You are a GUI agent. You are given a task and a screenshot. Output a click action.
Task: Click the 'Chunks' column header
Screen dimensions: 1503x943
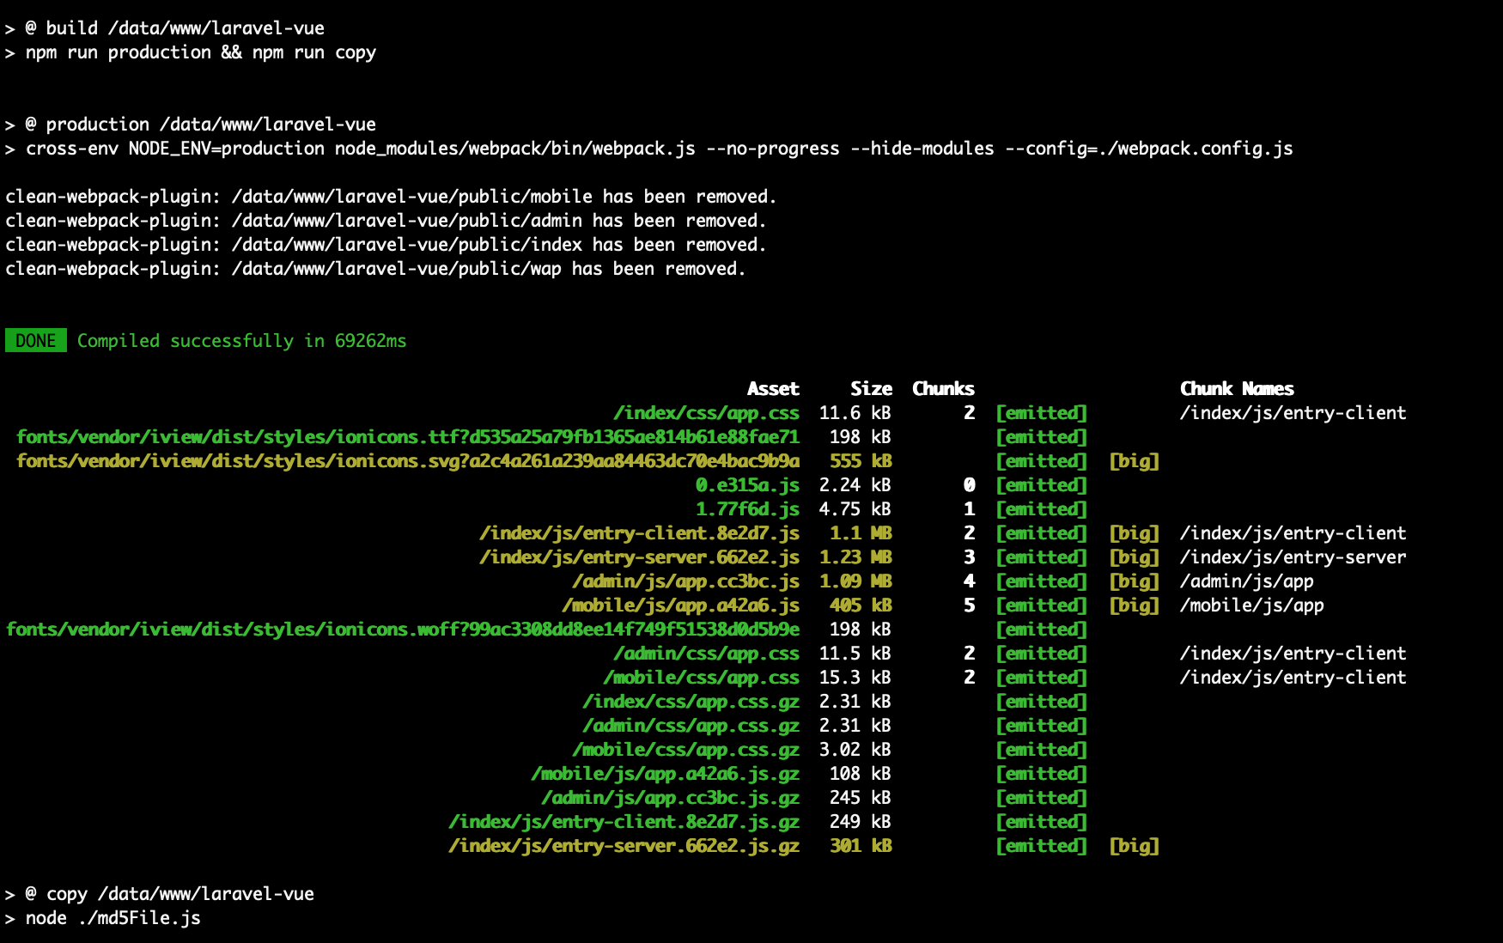pos(943,389)
